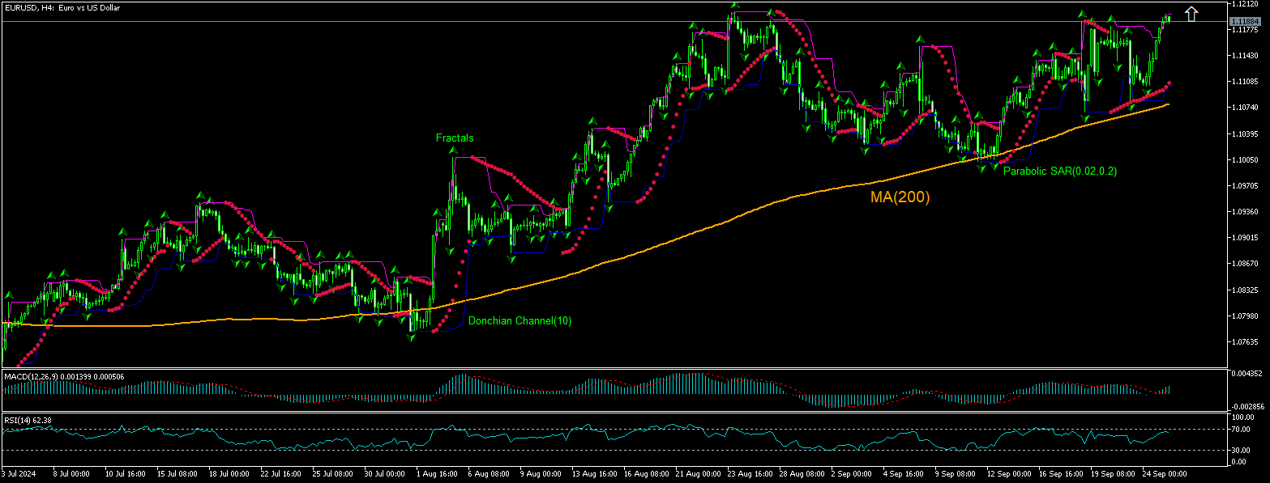The height and width of the screenshot is (483, 1270).
Task: Click the white up arrow icon
Action: tap(1191, 14)
